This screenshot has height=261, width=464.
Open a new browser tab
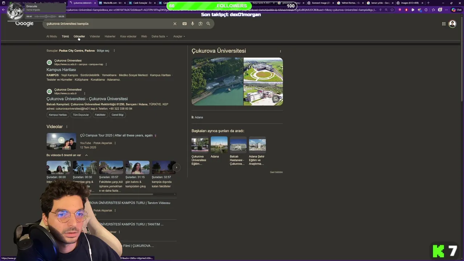tap(428, 3)
